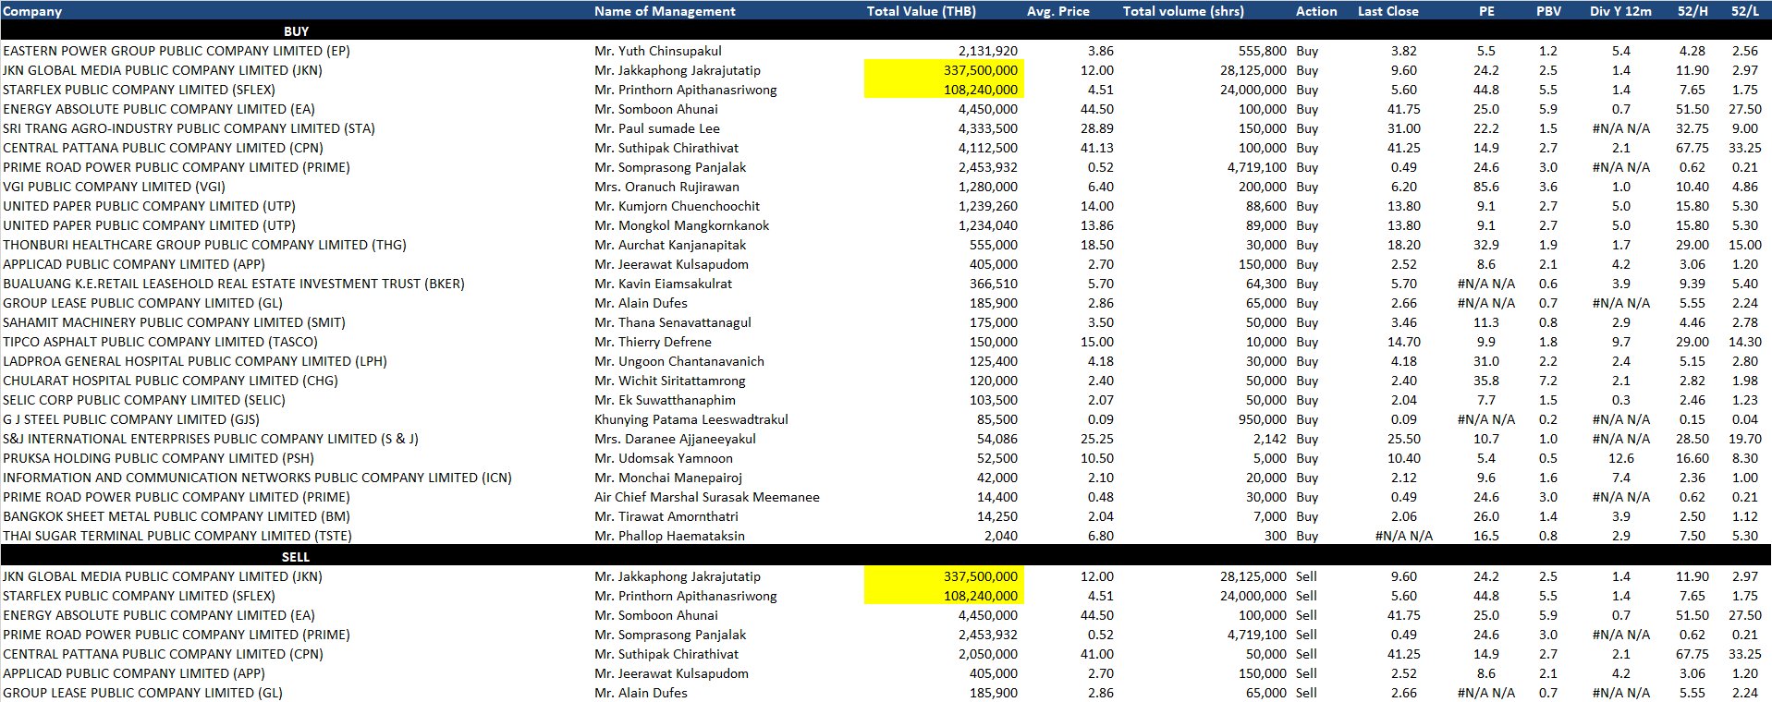Select yellow 337,500,000 cell in BUY section
This screenshot has height=702, width=1772.
coord(944,70)
